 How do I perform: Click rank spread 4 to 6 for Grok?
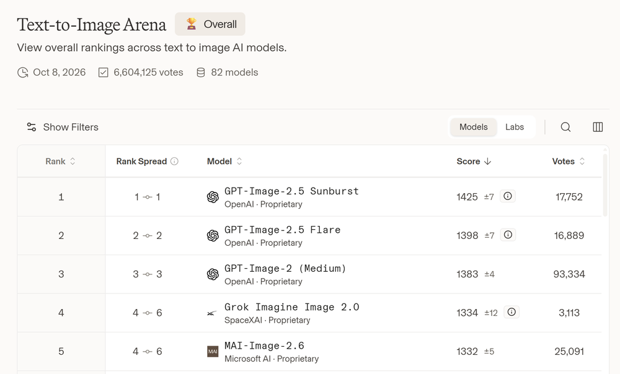[147, 313]
